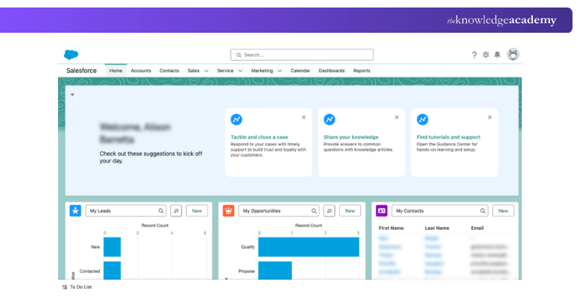Click the Last Name column header
Viewport: 580px width, 307px height.
click(437, 229)
